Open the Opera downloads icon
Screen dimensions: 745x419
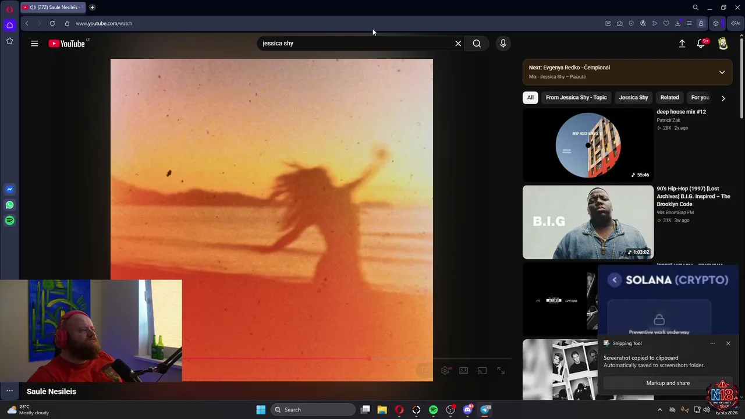tap(678, 23)
